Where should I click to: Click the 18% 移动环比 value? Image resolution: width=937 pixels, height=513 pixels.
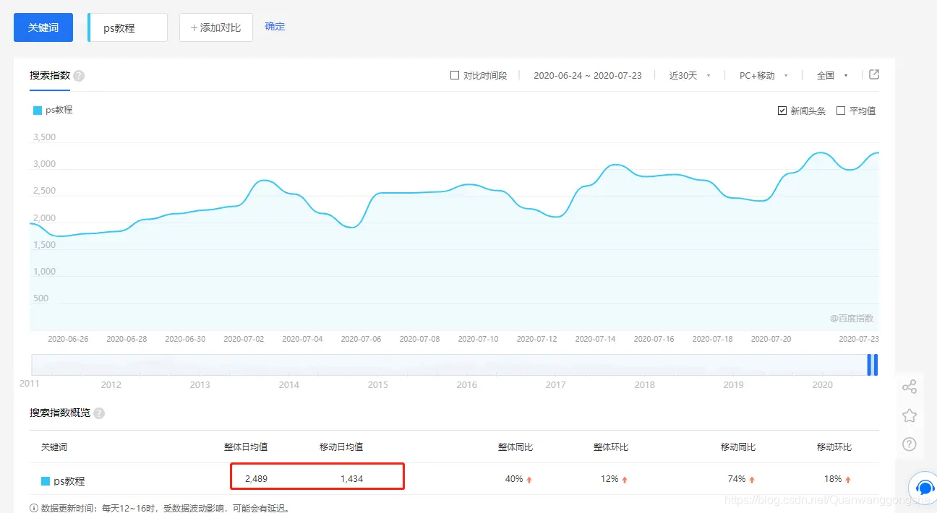[x=833, y=479]
